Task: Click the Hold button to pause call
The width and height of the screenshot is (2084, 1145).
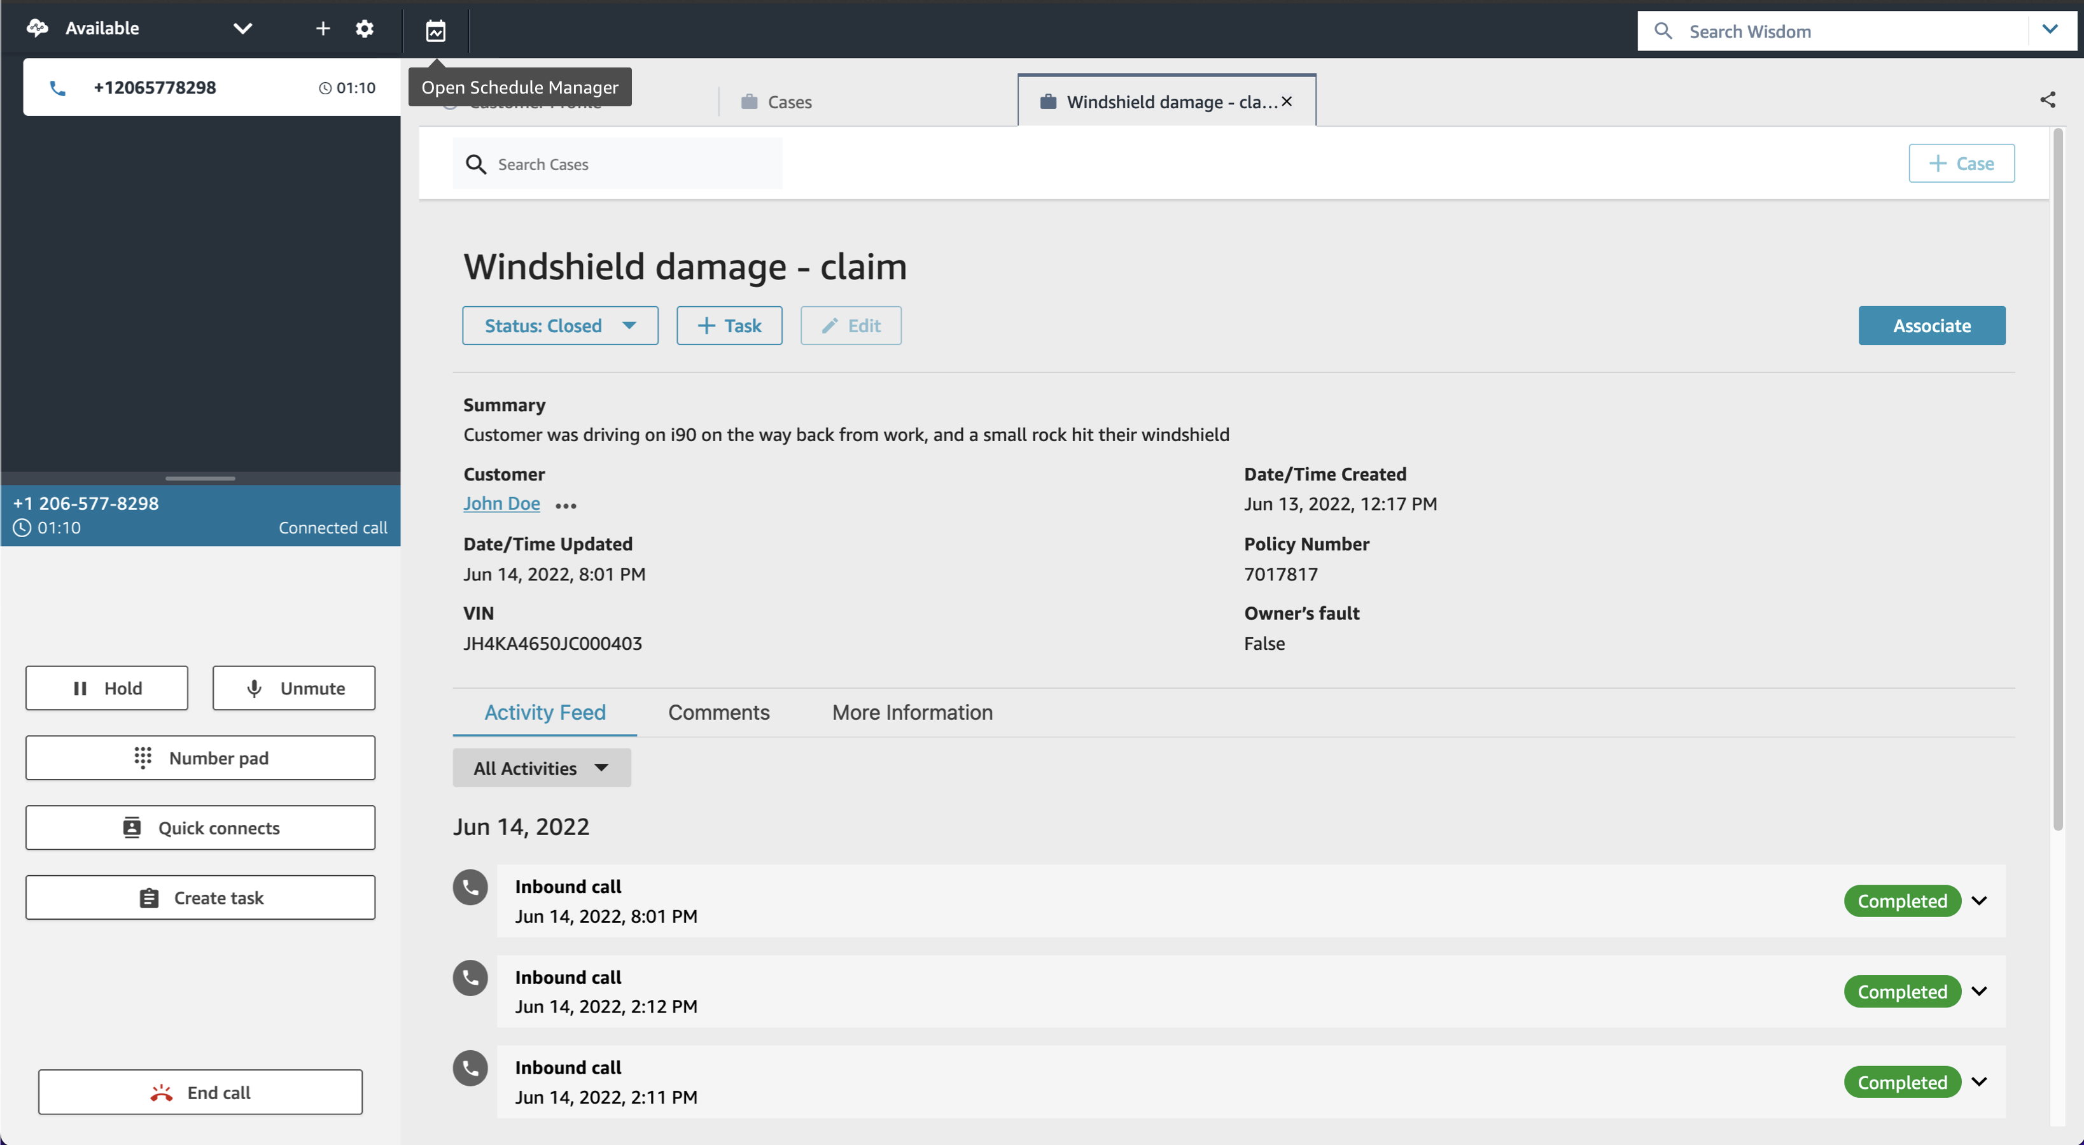Action: 106,688
